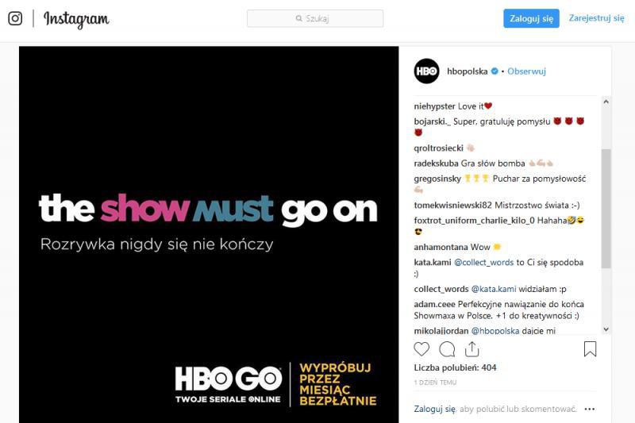Save the post with the bookmark icon
635x423 pixels.
[x=590, y=349]
